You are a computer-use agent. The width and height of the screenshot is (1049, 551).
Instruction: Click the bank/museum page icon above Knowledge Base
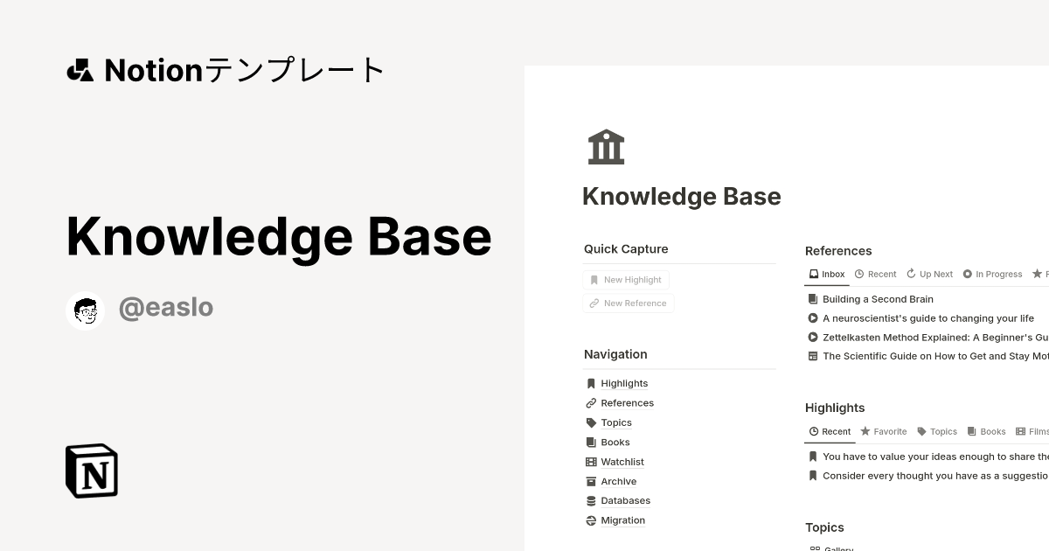pyautogui.click(x=606, y=146)
